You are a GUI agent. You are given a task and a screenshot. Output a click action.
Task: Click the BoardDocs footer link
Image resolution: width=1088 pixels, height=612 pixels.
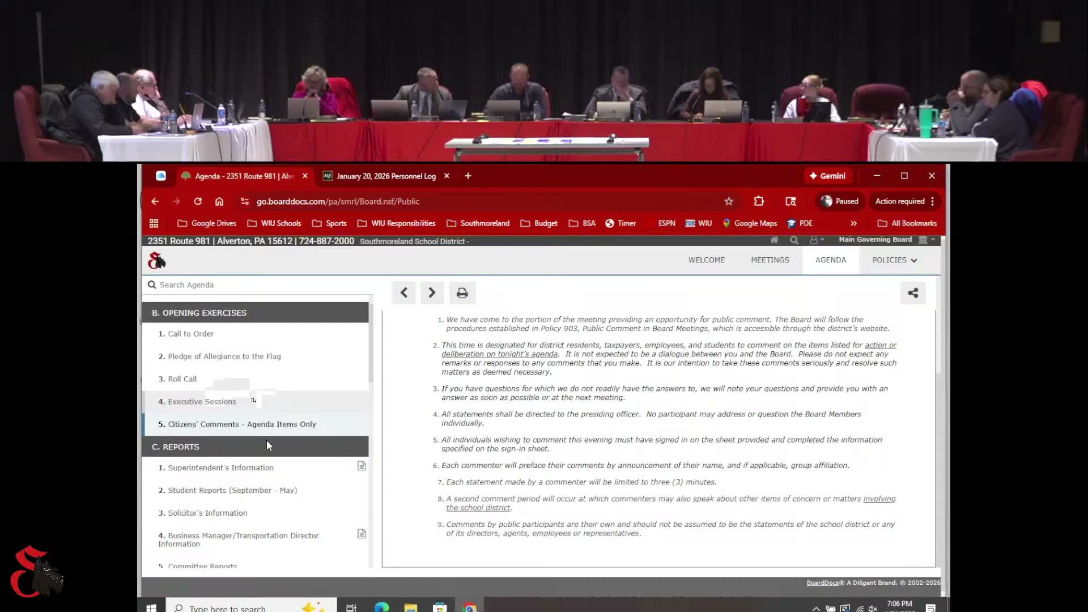[822, 583]
